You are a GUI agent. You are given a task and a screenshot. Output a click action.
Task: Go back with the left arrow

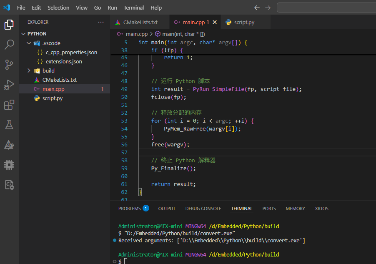[257, 8]
